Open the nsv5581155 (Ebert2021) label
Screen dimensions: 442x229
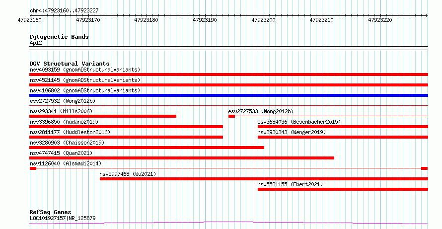pos(290,184)
